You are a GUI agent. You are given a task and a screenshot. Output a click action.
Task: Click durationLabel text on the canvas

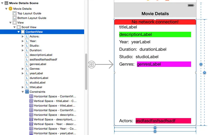tap(153, 49)
